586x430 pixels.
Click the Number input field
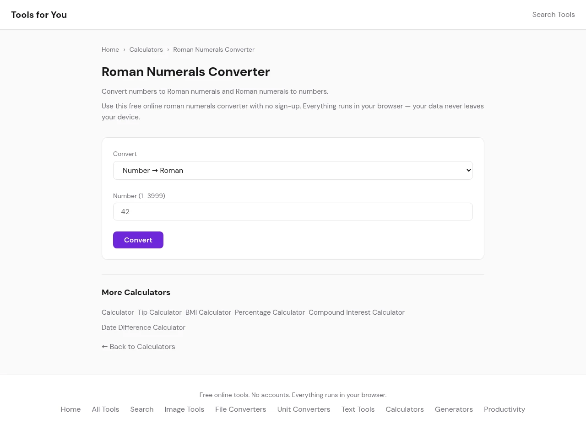pos(293,212)
